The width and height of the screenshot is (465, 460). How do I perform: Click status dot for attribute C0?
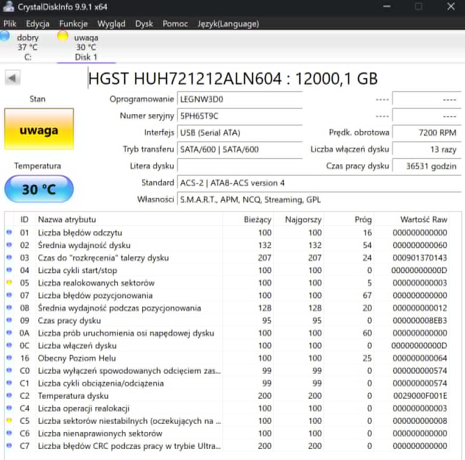click(x=9, y=370)
